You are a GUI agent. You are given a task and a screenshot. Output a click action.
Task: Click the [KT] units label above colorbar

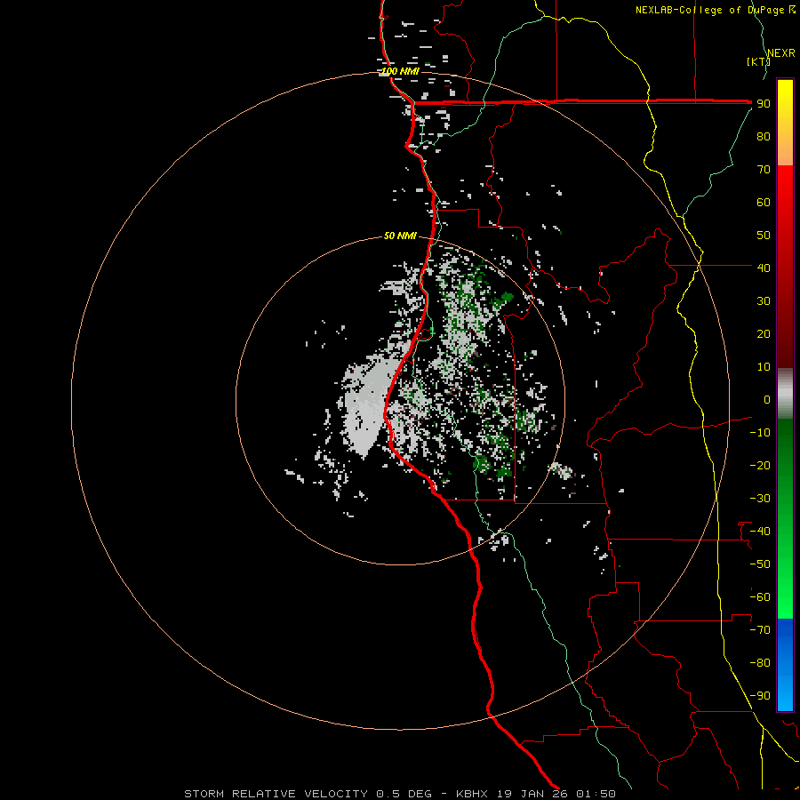tap(758, 61)
